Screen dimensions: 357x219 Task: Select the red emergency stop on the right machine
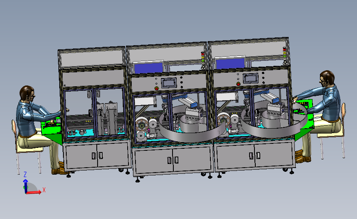tap(238, 83)
